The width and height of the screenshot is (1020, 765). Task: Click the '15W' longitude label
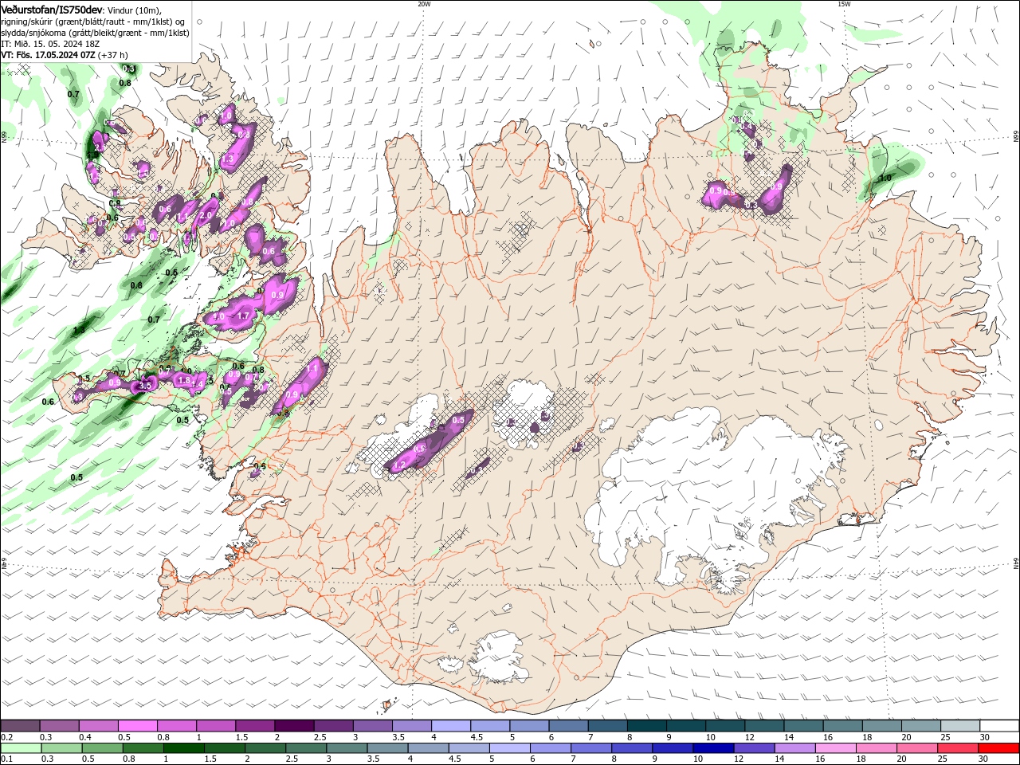844,4
